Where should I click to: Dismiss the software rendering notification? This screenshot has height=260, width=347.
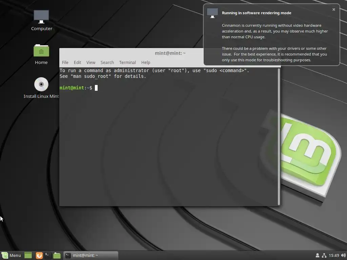(334, 9)
